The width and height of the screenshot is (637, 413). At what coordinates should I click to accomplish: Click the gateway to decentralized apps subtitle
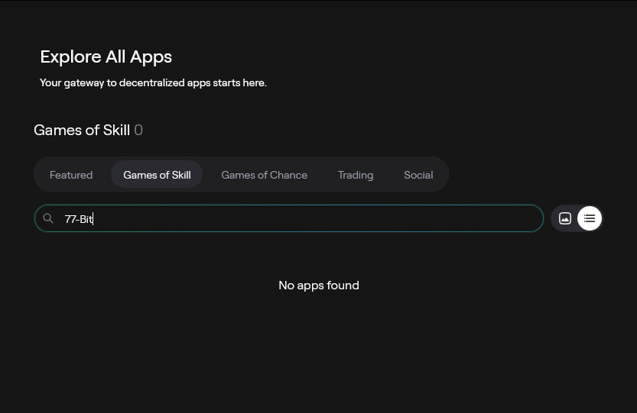153,82
